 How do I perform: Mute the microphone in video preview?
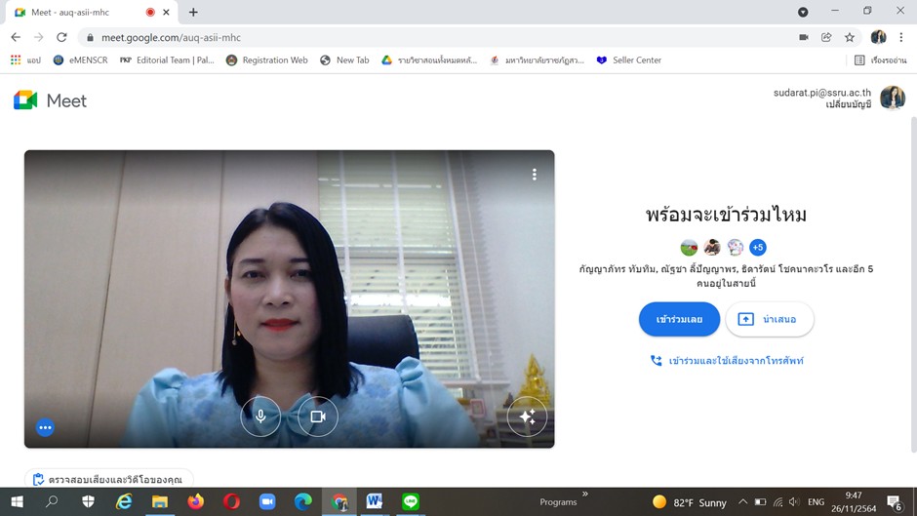coord(260,417)
